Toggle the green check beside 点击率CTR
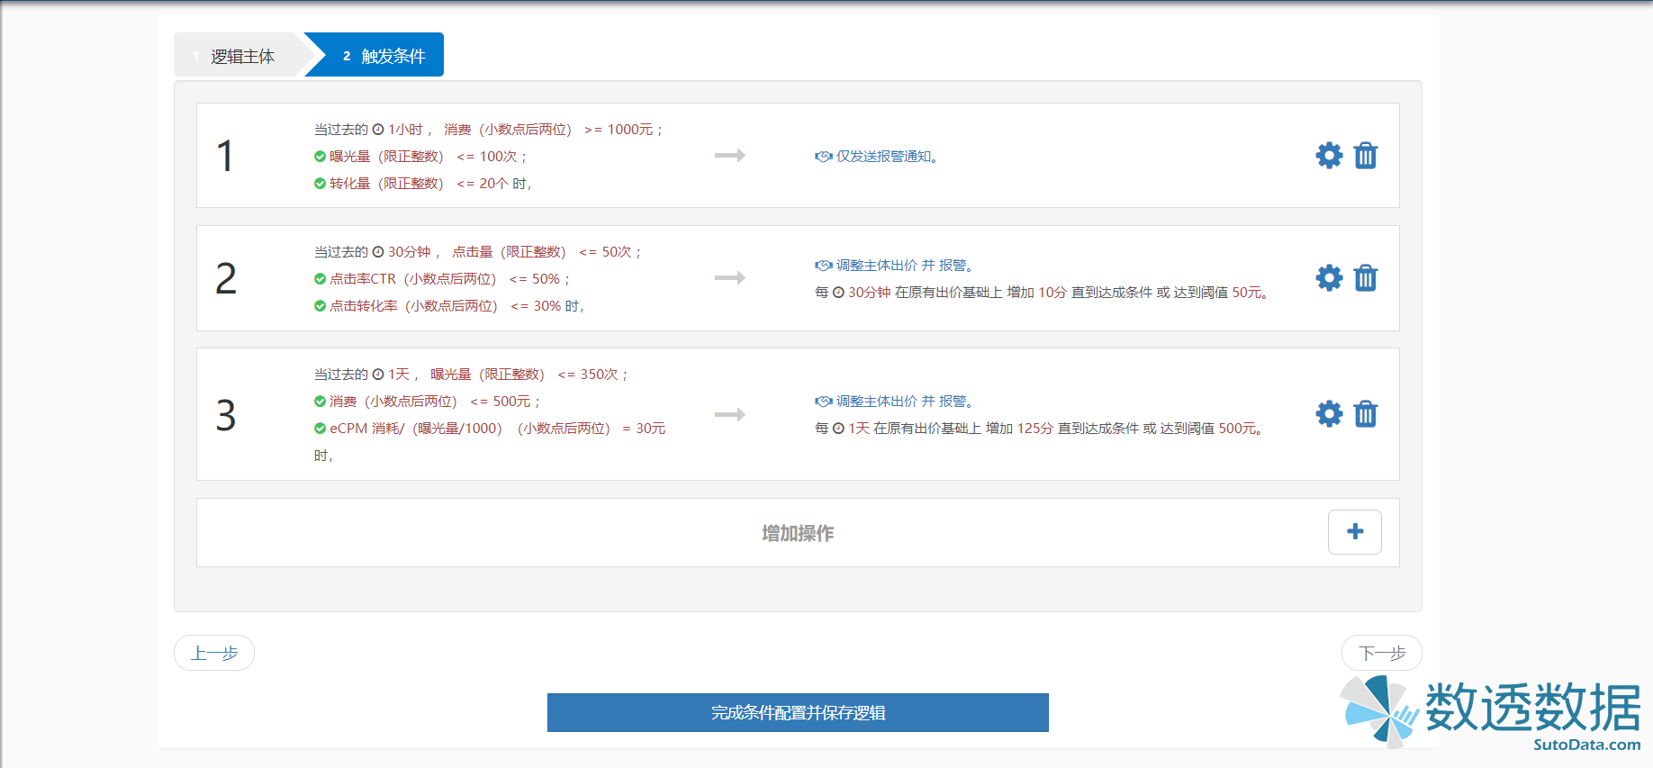1653x768 pixels. click(320, 279)
